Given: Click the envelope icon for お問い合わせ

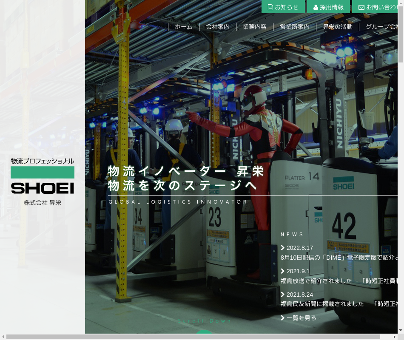Looking at the screenshot, I should [x=361, y=7].
